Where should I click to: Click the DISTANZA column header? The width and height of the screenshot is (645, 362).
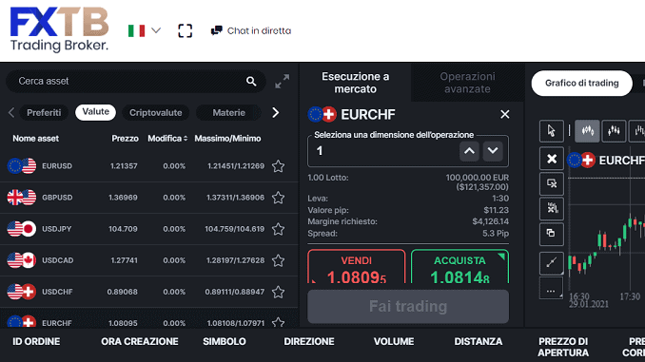pos(478,341)
